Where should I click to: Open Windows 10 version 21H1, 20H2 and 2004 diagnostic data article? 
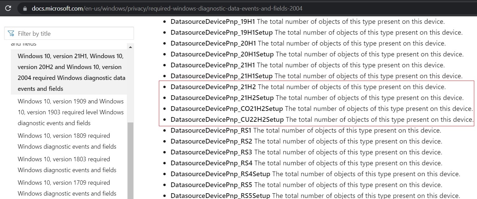[71, 72]
